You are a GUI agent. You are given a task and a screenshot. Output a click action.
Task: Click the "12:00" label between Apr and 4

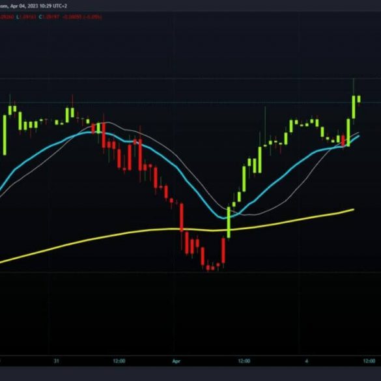pyautogui.click(x=244, y=361)
